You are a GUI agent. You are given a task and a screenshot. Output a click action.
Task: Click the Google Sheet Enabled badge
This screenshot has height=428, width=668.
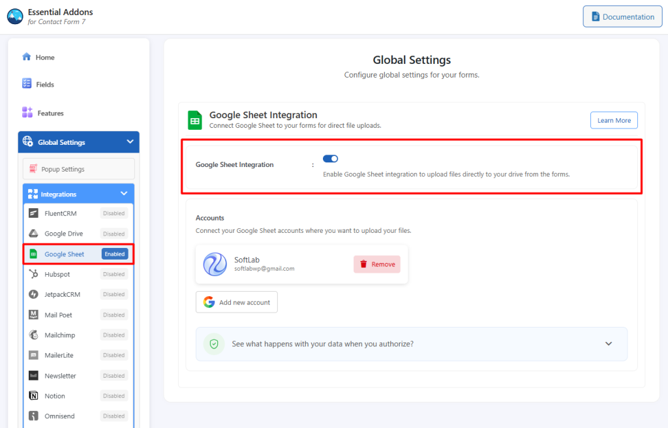pos(115,254)
